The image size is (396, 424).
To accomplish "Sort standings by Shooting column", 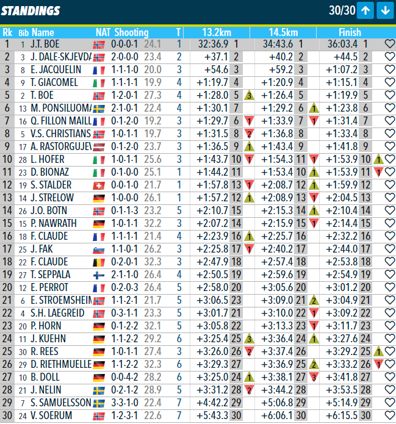I will pyautogui.click(x=131, y=32).
